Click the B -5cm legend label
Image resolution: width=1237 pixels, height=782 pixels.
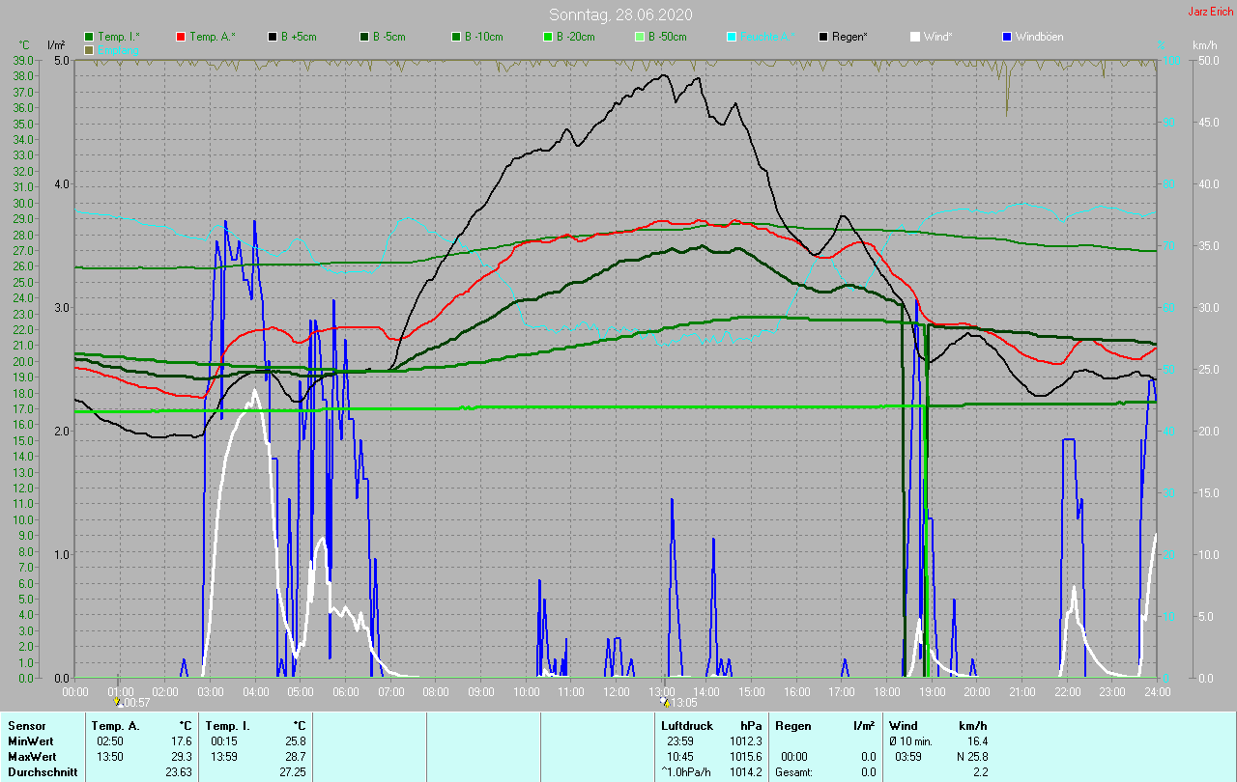click(x=396, y=37)
